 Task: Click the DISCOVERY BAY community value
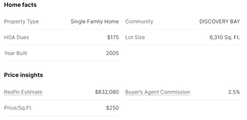coord(219,22)
